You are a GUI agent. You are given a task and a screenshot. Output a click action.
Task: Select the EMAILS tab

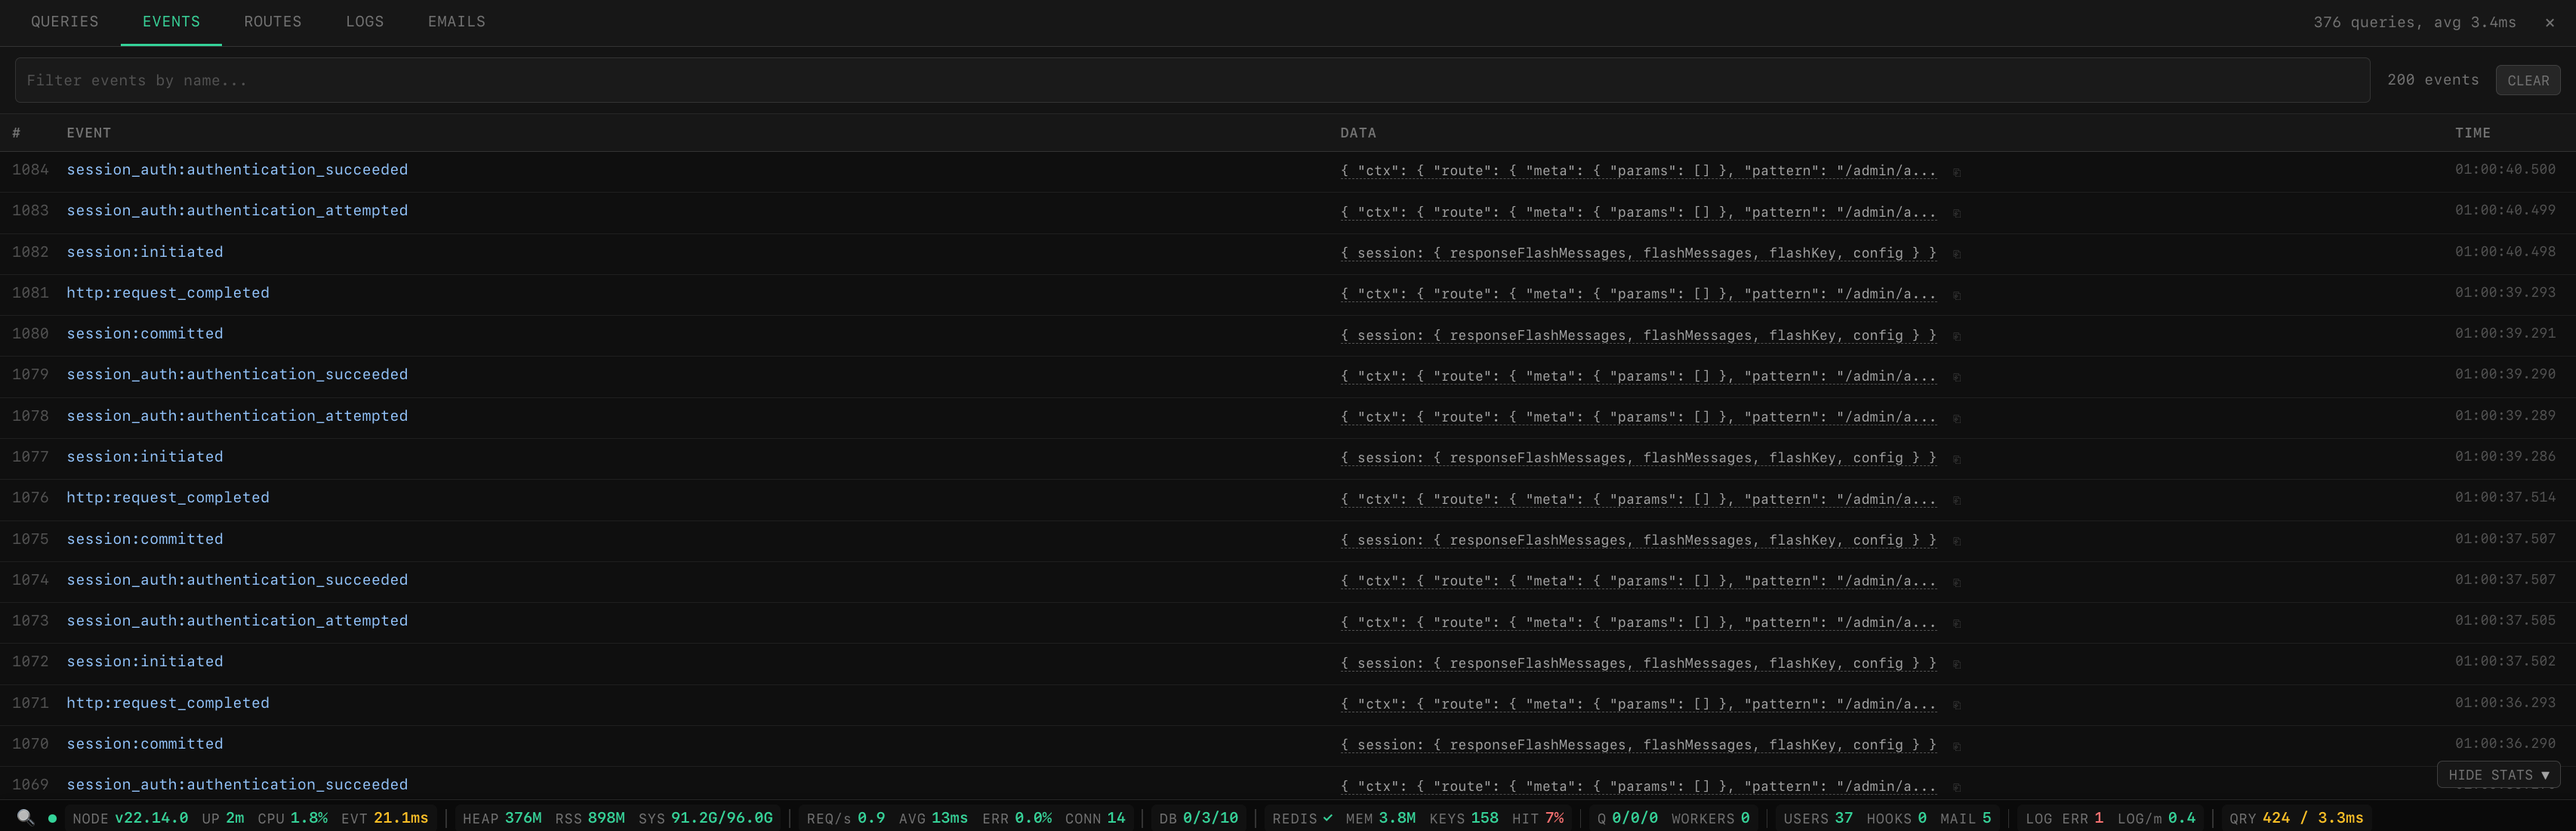456,21
